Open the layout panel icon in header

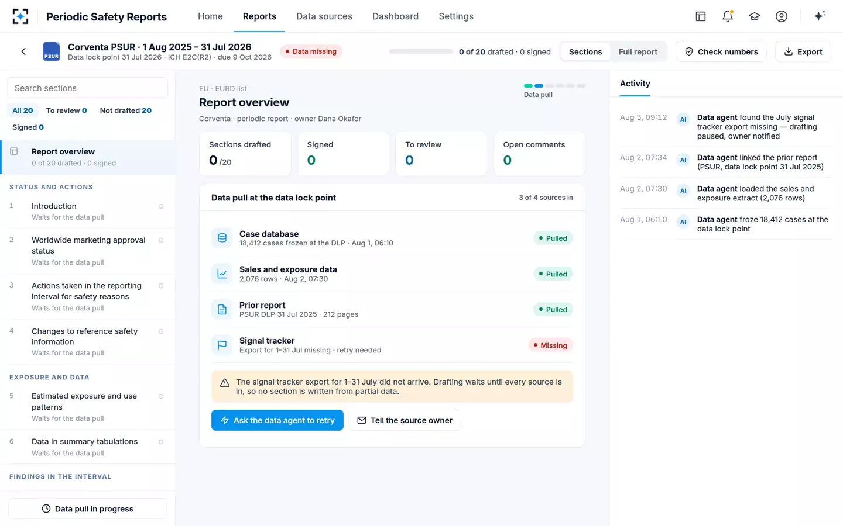pos(701,16)
